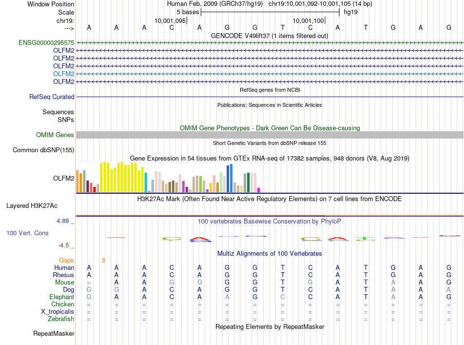Click the 4.88 conservation scale value

tap(63, 221)
